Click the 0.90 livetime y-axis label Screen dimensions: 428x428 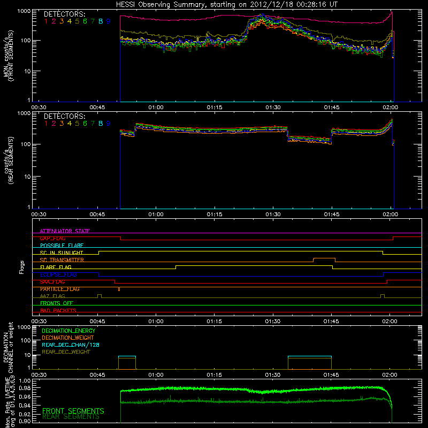pos(25,421)
